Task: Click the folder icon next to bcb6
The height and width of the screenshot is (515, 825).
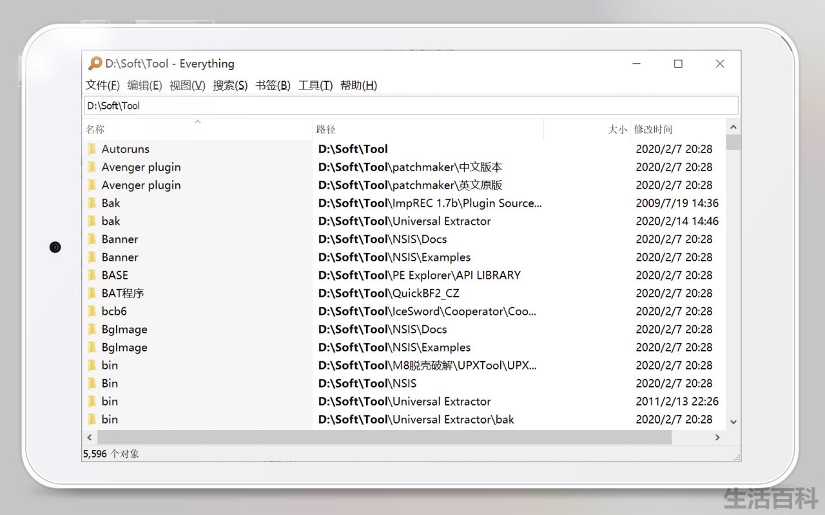Action: coord(92,311)
